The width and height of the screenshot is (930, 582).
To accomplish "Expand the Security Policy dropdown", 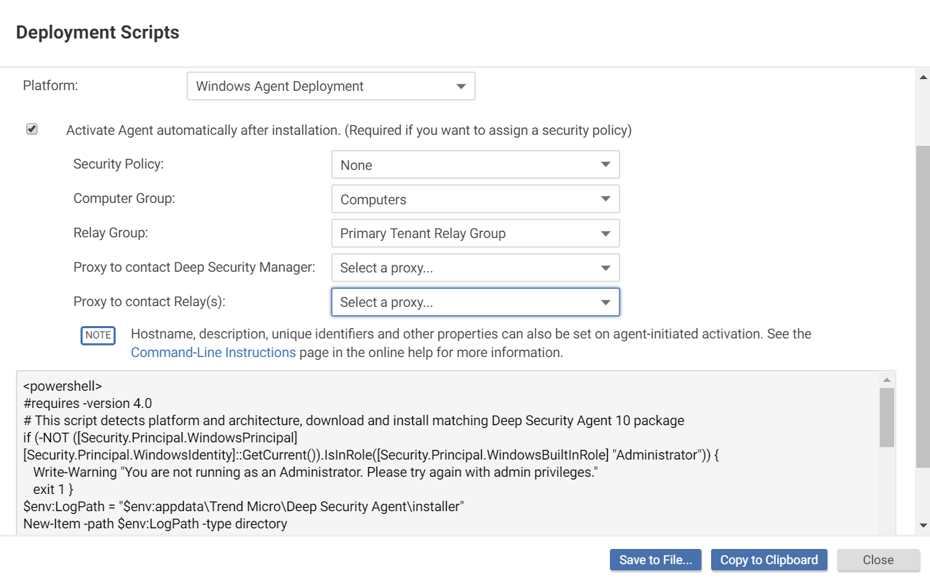I will coord(475,165).
